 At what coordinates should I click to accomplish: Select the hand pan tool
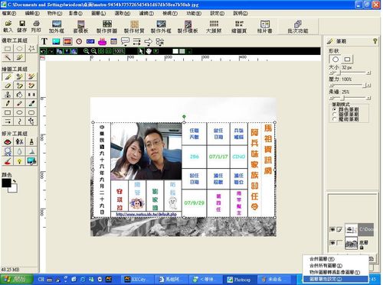(149, 51)
